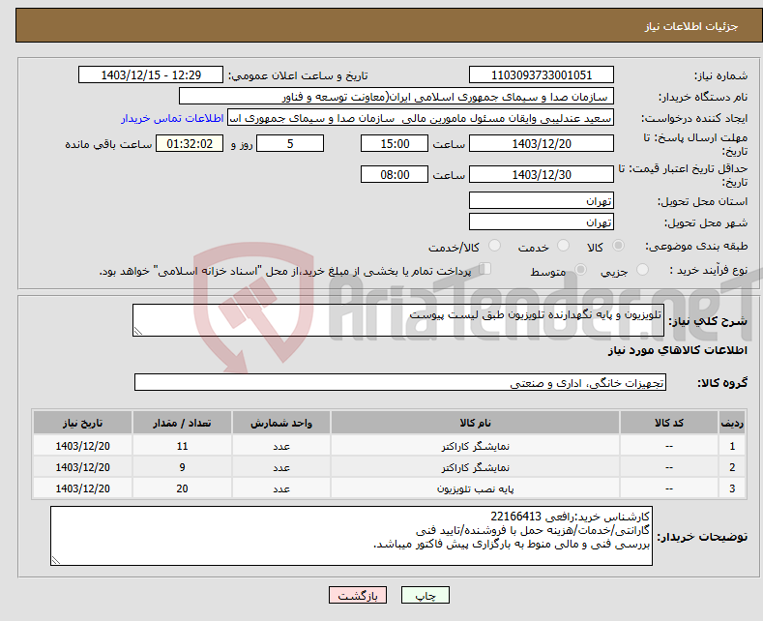Click the buyer organization name field

(x=396, y=97)
